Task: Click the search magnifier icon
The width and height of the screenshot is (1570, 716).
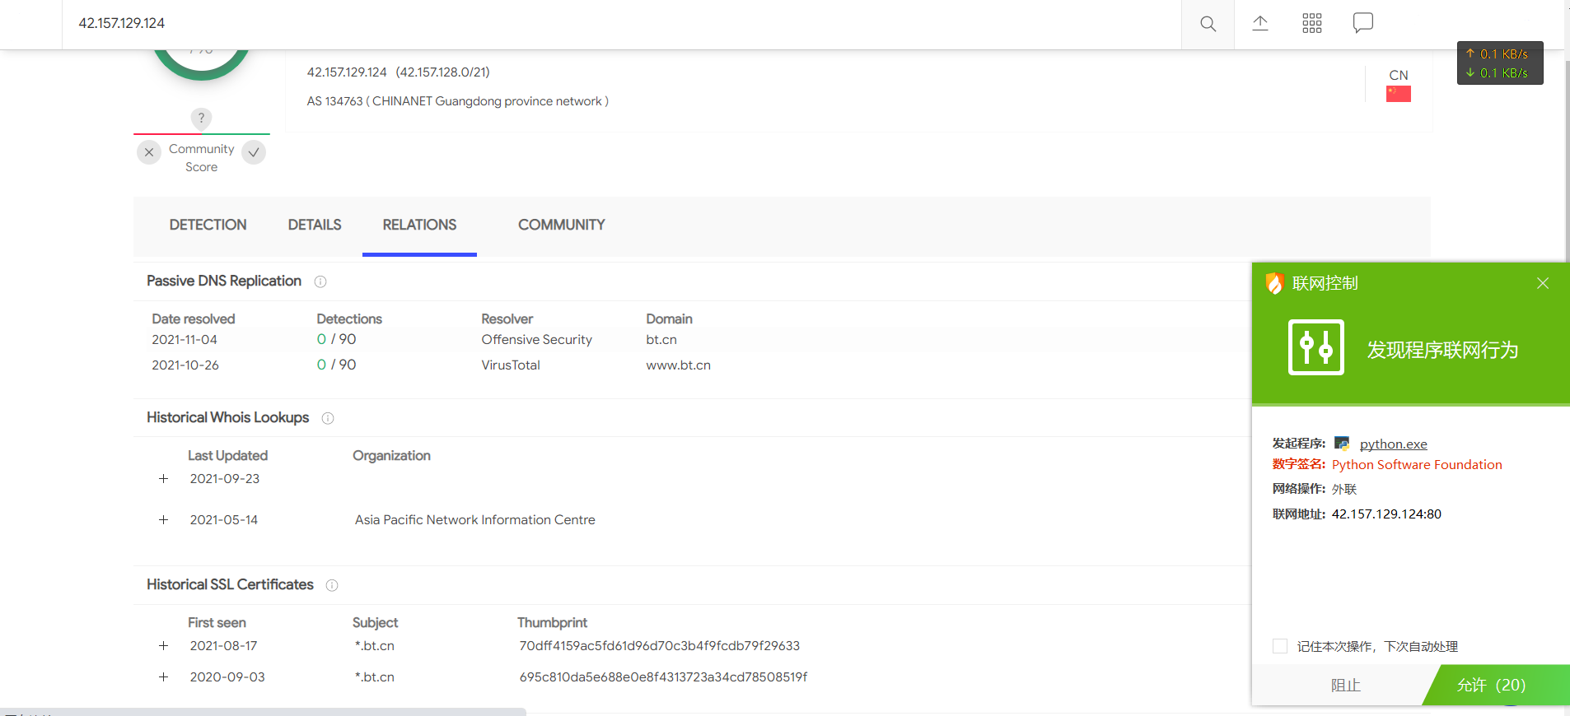Action: pyautogui.click(x=1208, y=24)
